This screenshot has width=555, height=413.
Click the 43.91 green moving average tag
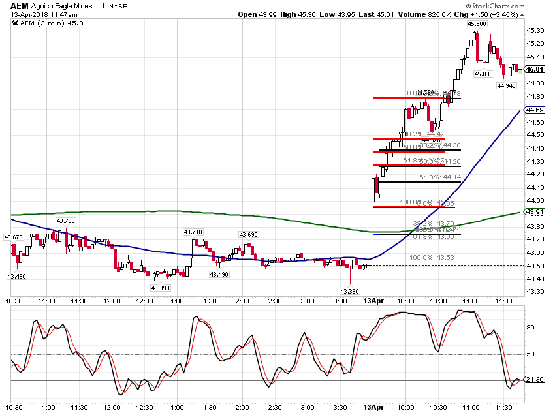pyautogui.click(x=535, y=212)
